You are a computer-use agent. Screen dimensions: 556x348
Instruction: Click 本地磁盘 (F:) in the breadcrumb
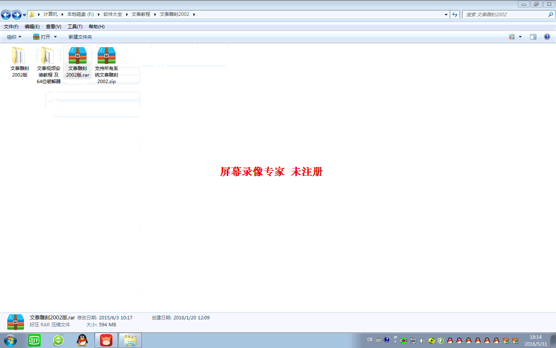(80, 14)
